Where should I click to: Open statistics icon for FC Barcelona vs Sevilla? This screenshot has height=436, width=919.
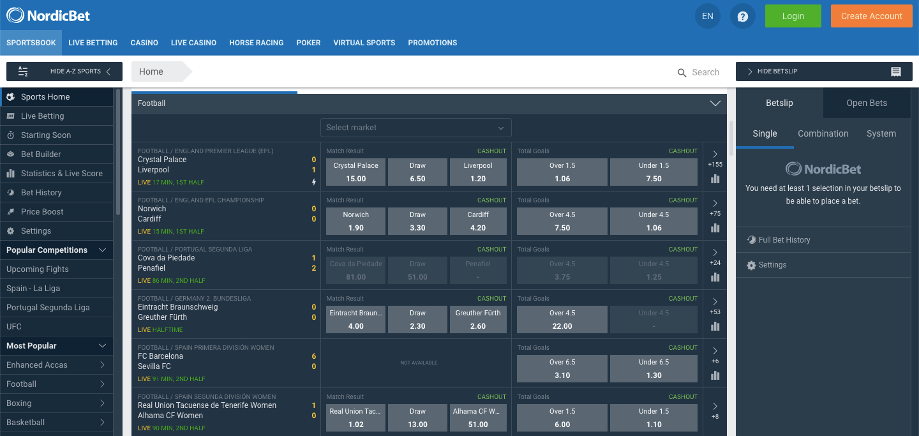(x=715, y=375)
